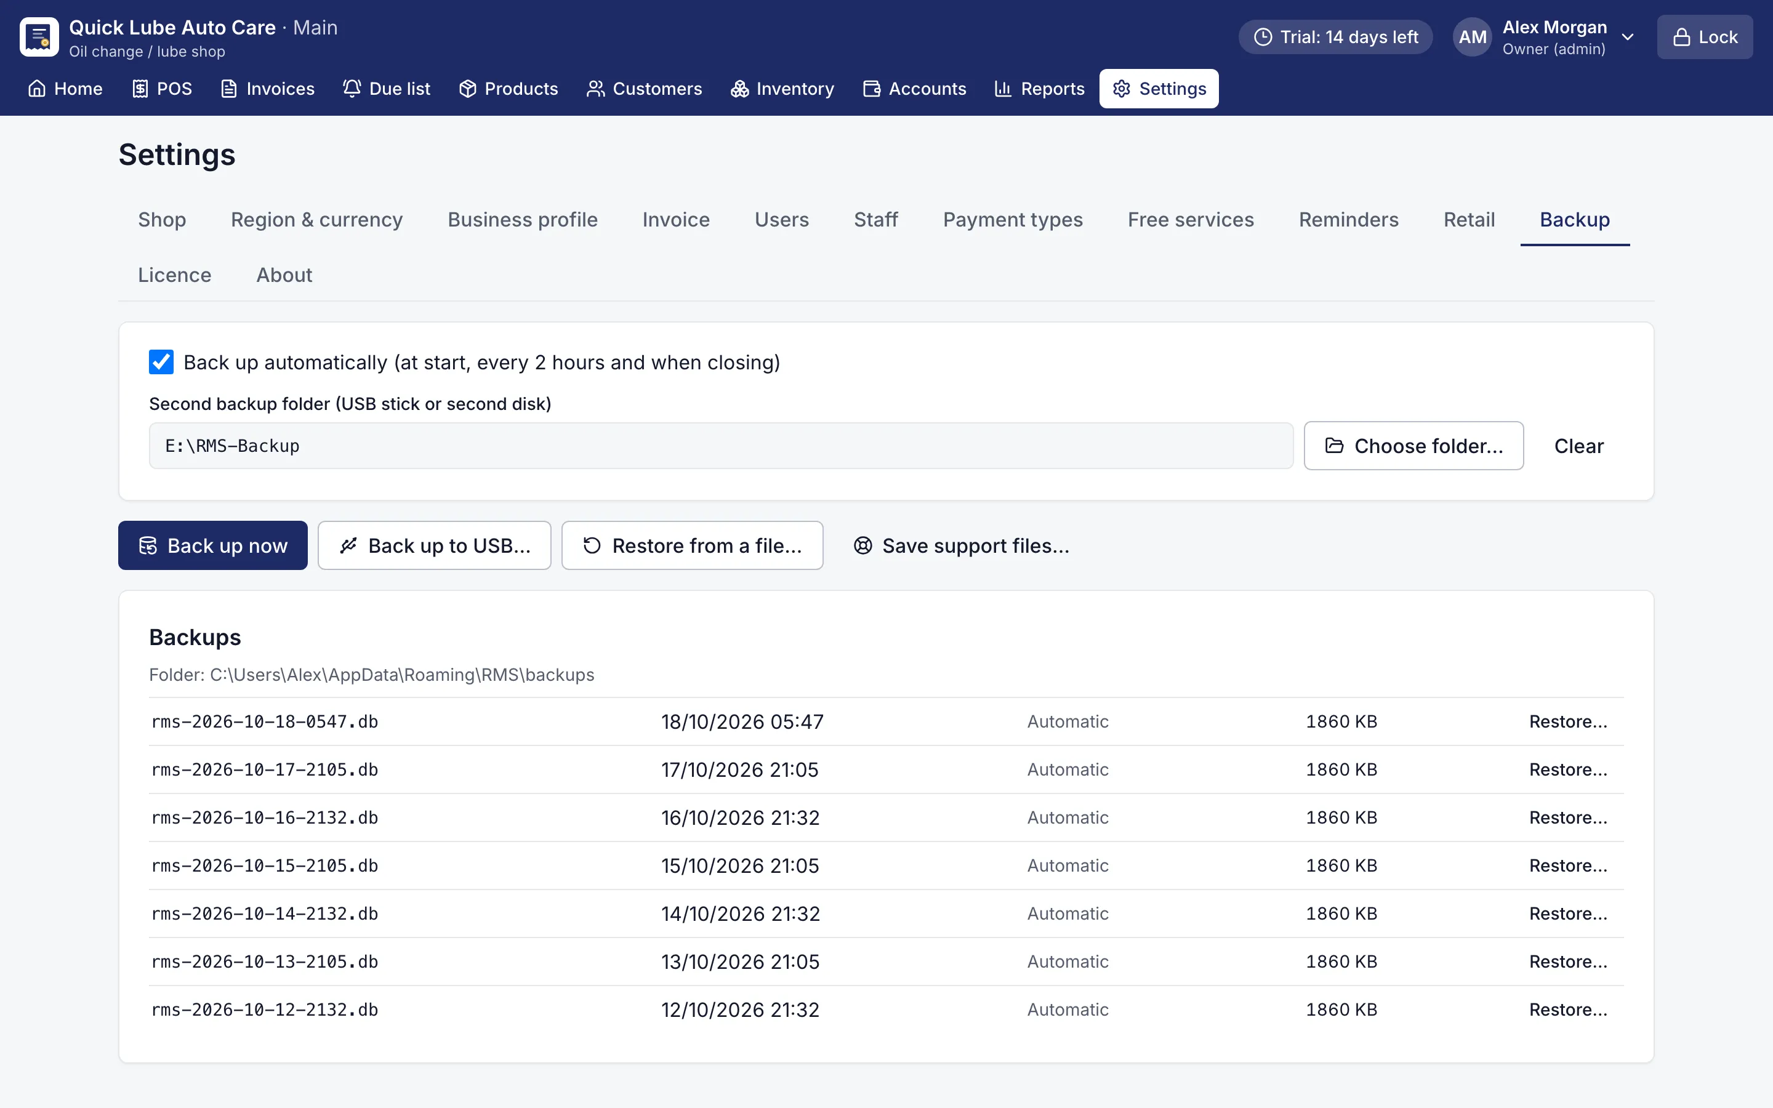Click Choose folder button
The height and width of the screenshot is (1108, 1773).
point(1413,446)
